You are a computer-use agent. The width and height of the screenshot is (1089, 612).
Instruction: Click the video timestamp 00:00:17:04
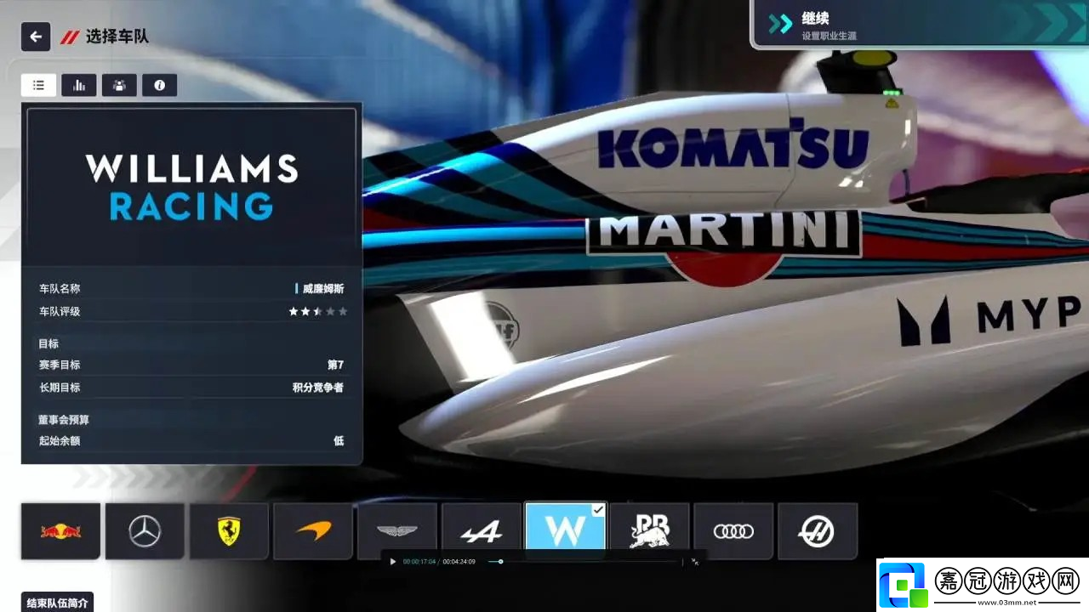(x=419, y=562)
